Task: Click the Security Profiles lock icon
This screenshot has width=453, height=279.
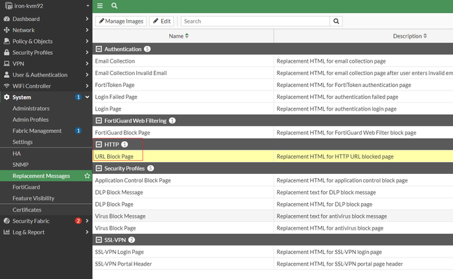Action: click(x=7, y=52)
